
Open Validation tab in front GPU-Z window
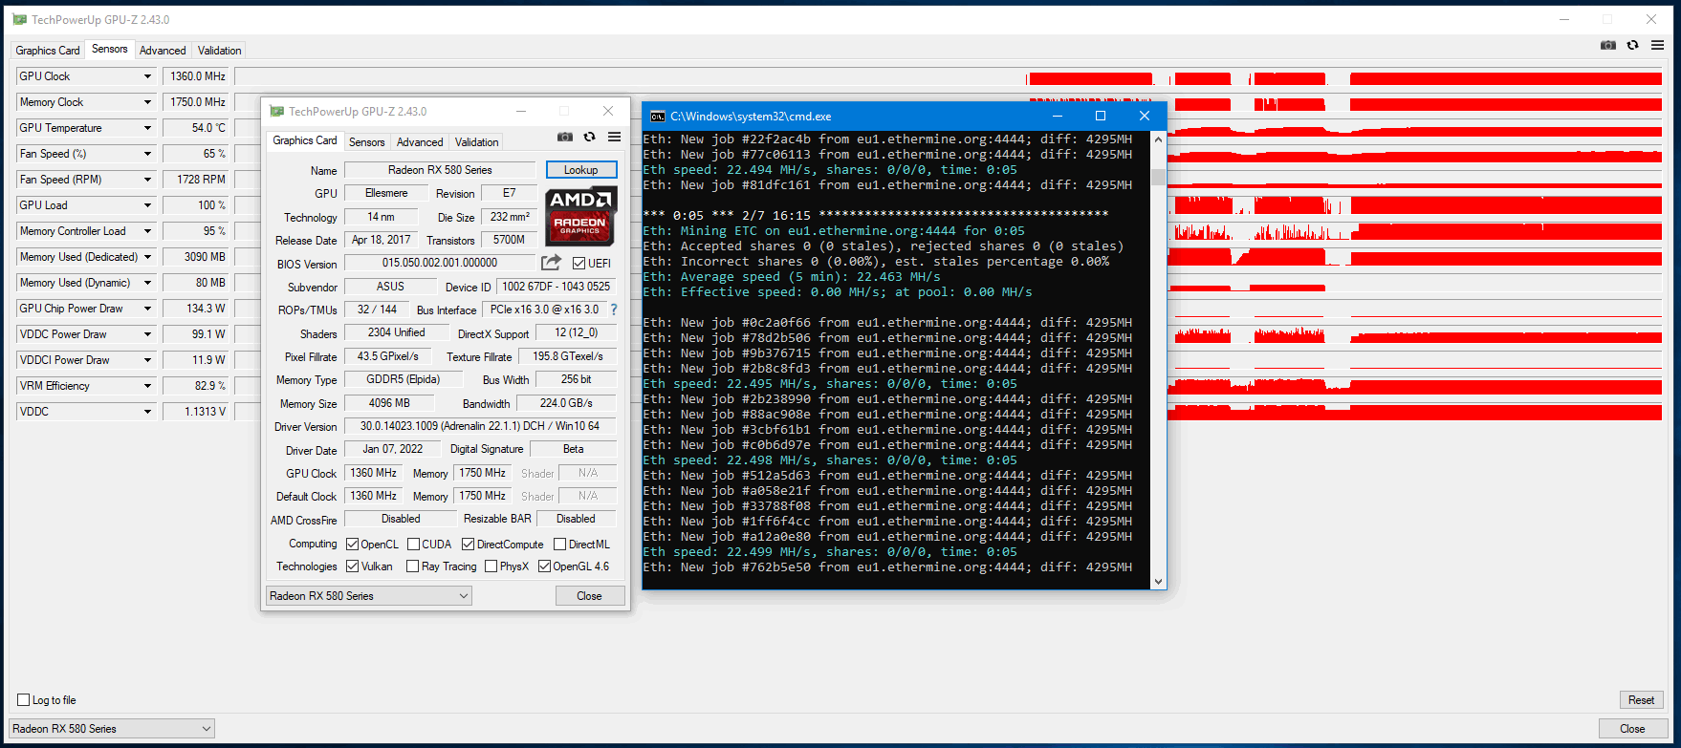[x=477, y=142]
